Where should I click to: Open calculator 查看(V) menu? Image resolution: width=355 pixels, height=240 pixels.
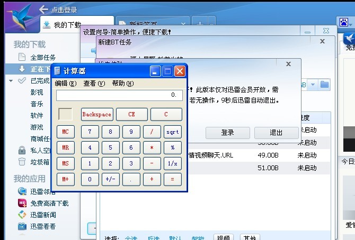94,84
